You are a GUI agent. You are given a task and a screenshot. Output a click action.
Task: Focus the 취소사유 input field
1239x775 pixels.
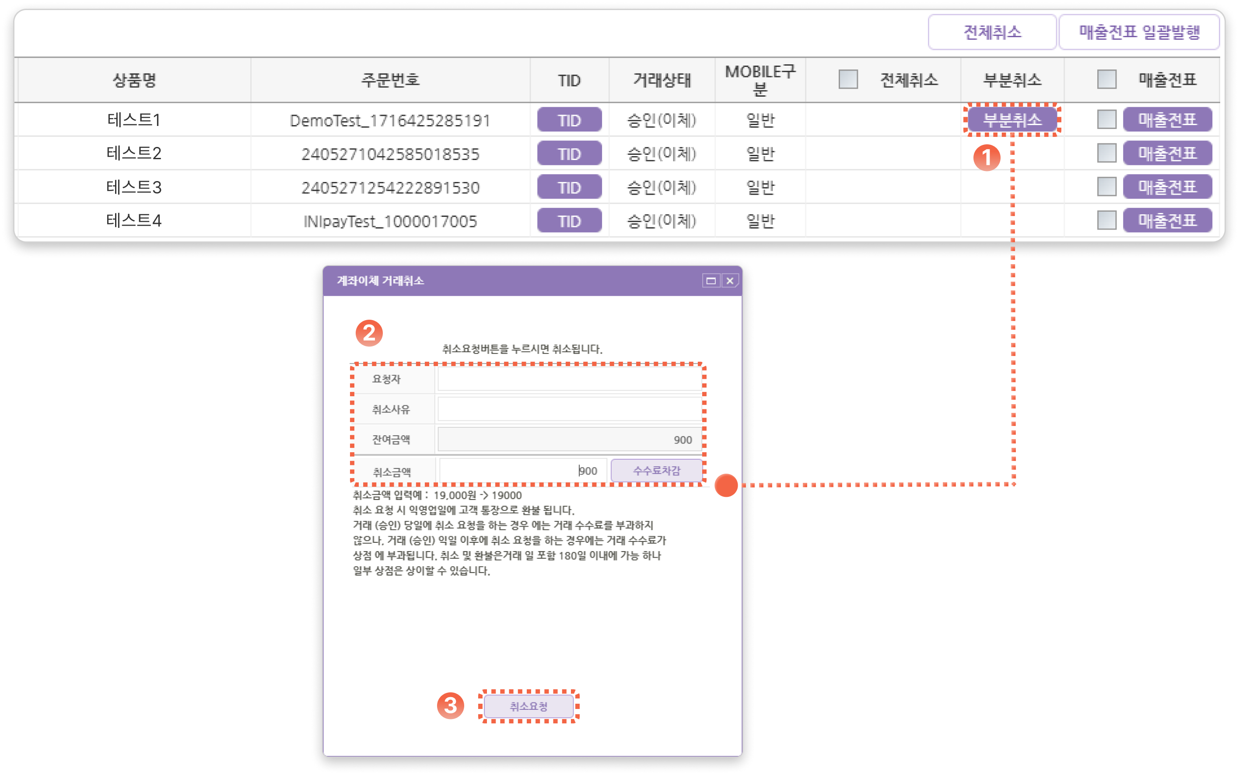coord(569,409)
